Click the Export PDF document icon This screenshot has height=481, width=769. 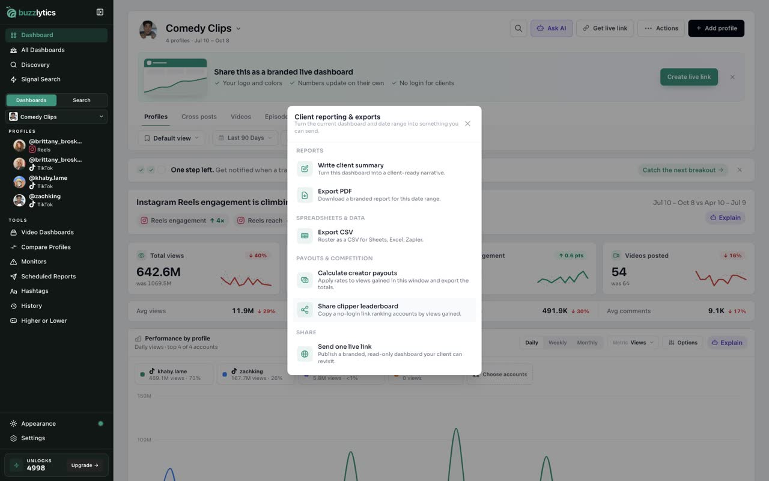305,195
